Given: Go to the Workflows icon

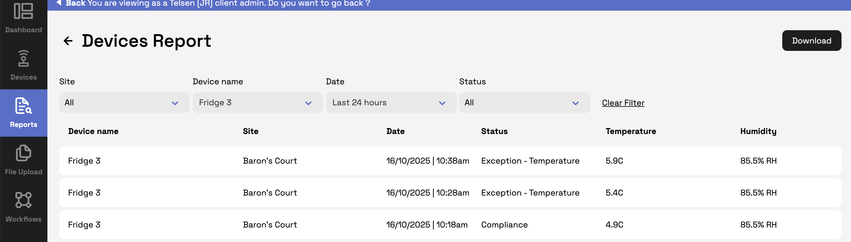Looking at the screenshot, I should tap(23, 200).
